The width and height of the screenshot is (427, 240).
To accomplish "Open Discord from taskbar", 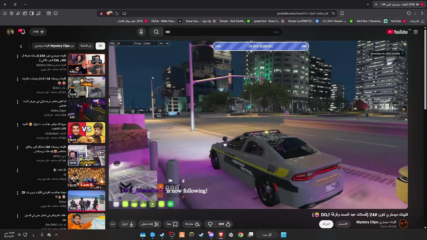I will (211, 235).
